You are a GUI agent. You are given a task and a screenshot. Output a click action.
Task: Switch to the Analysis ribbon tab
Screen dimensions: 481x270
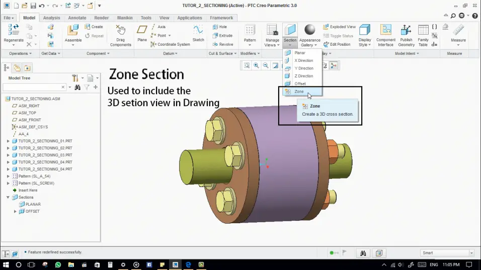pos(51,18)
